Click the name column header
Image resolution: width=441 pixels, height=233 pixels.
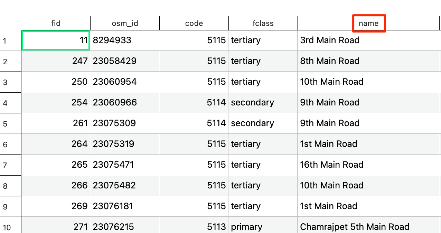[x=368, y=24]
